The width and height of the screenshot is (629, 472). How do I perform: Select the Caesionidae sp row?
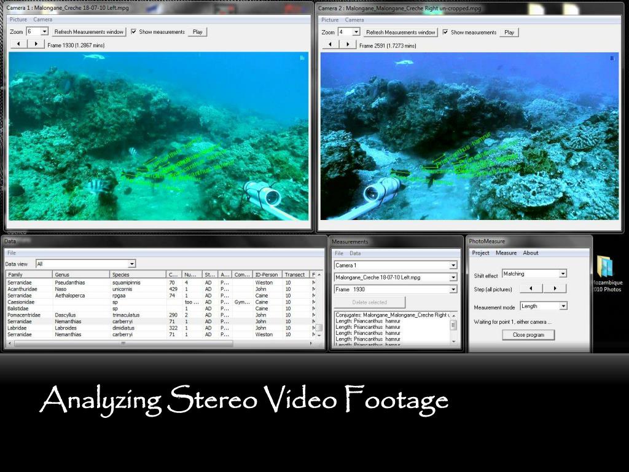click(160, 302)
